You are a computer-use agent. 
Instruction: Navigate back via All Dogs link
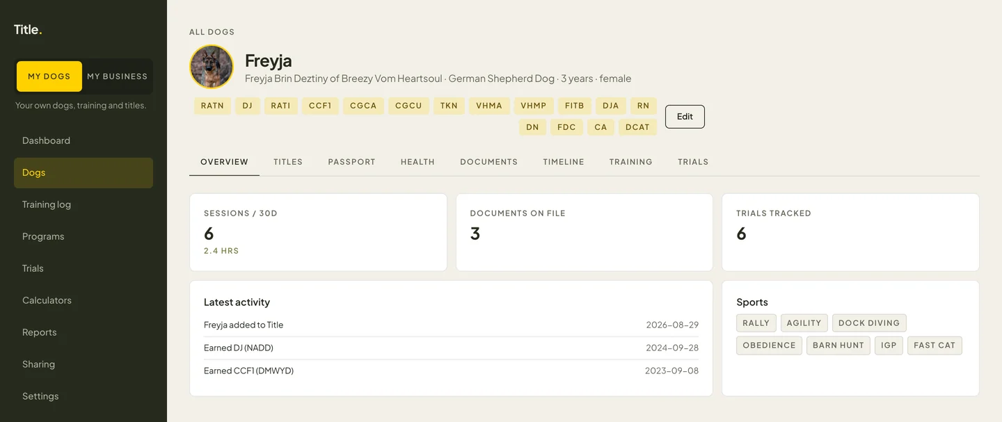[x=212, y=32]
